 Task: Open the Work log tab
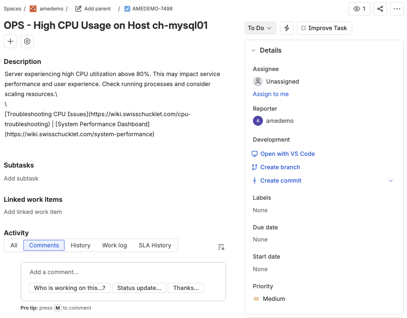click(114, 245)
